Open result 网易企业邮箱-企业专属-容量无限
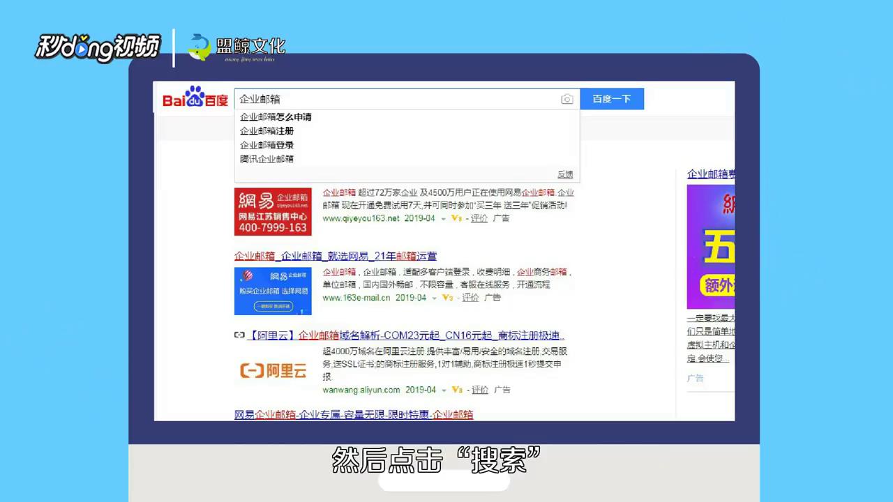Screen dimensions: 893x502 (354, 415)
